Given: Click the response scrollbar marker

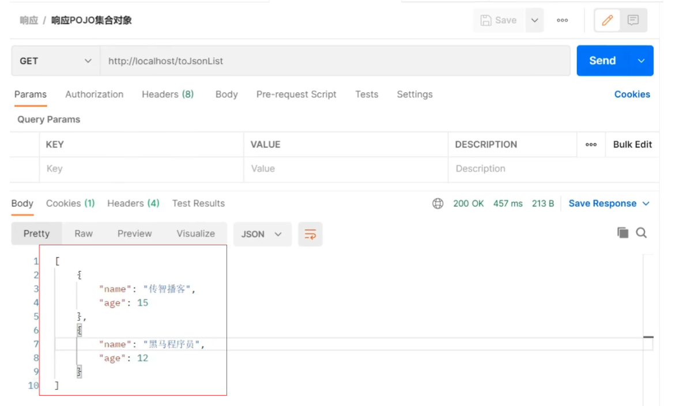Looking at the screenshot, I should (x=648, y=337).
